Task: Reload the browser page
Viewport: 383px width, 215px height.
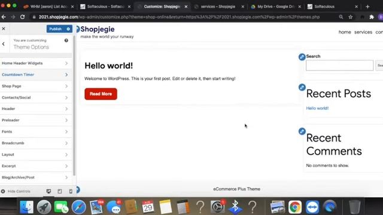Action: [x=23, y=17]
